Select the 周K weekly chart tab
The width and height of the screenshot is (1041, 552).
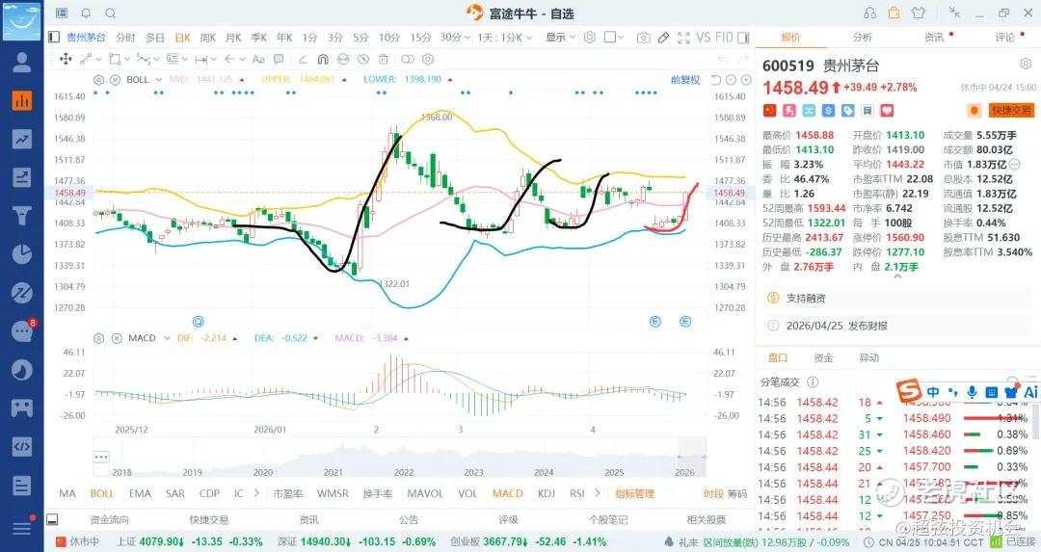(x=207, y=38)
